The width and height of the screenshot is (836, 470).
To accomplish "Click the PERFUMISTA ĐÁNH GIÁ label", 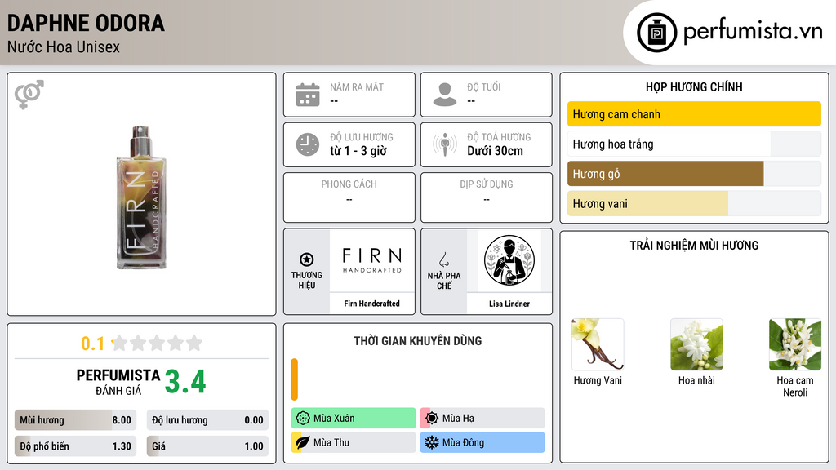I will point(118,382).
